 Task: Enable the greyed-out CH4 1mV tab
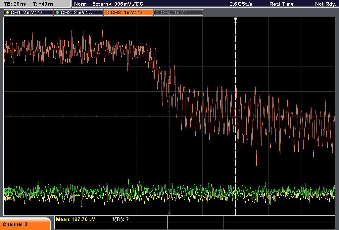click(178, 13)
